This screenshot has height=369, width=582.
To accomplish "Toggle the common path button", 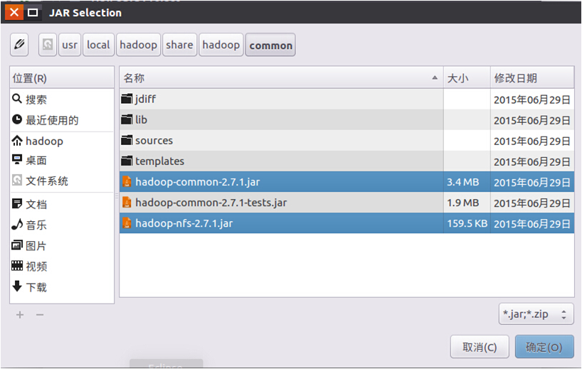I will [270, 45].
